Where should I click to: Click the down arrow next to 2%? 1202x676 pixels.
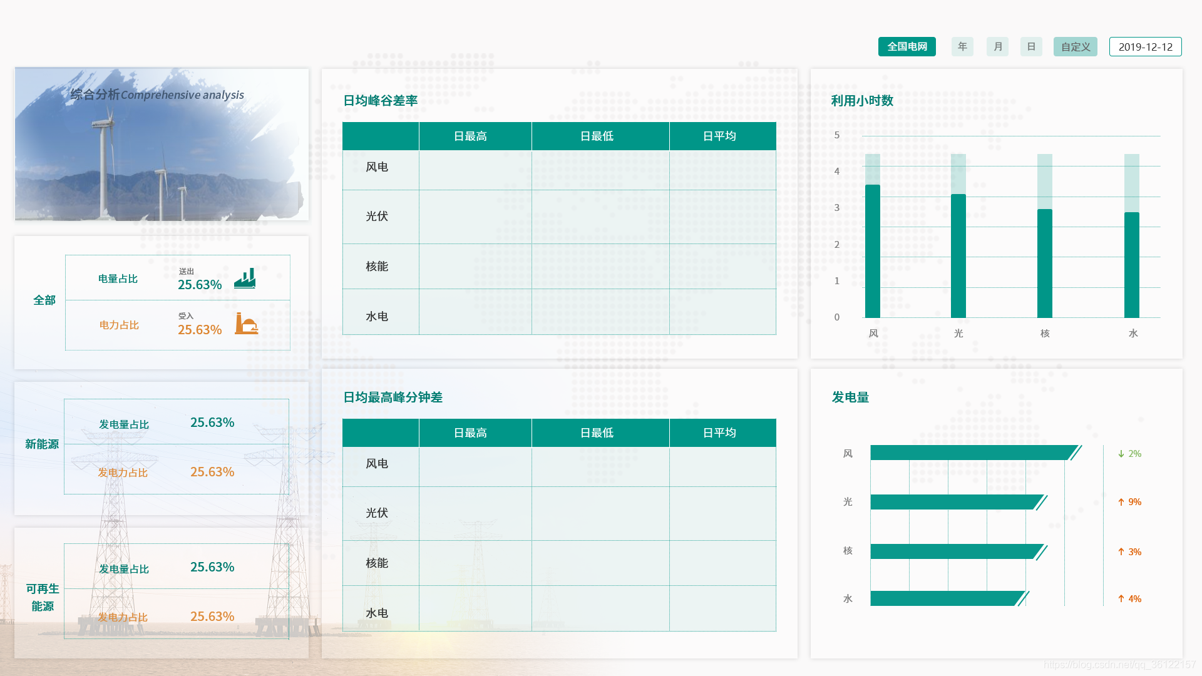click(1121, 454)
